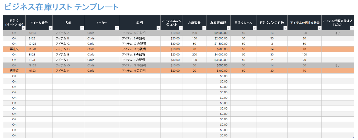Select the アイテム F name cell
Viewport: 358px width, 140px height.
pos(68,60)
